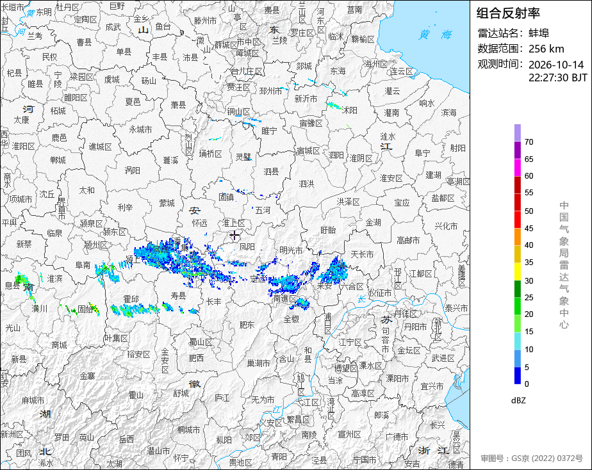Select the observation date 2026-10-14
Viewport: 592px width, 470px height.
click(x=556, y=65)
